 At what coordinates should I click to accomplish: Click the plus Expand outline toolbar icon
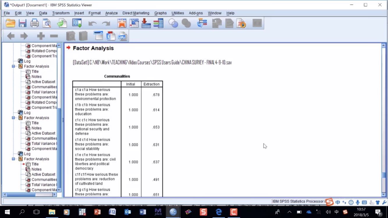[41, 36]
